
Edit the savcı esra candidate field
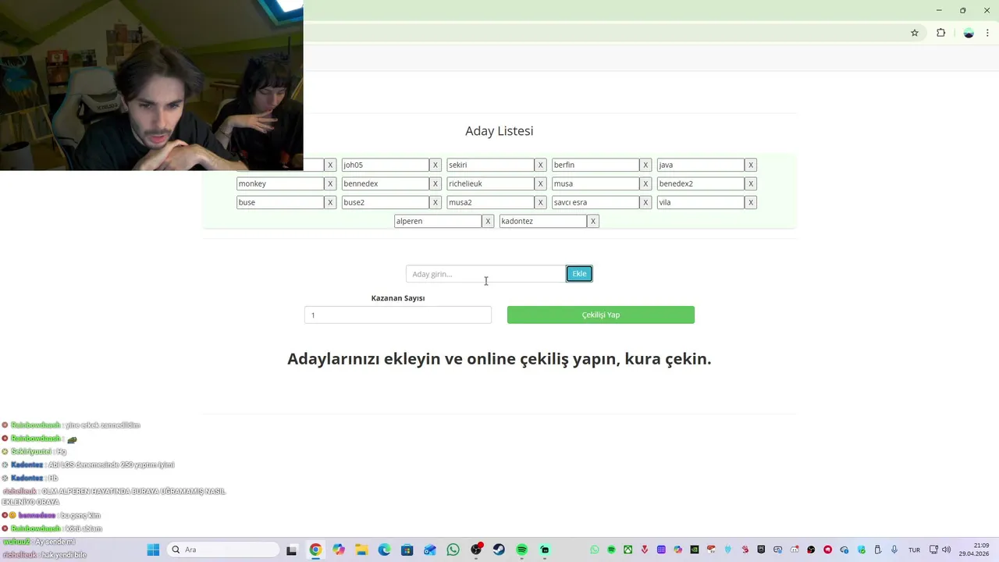tap(595, 202)
